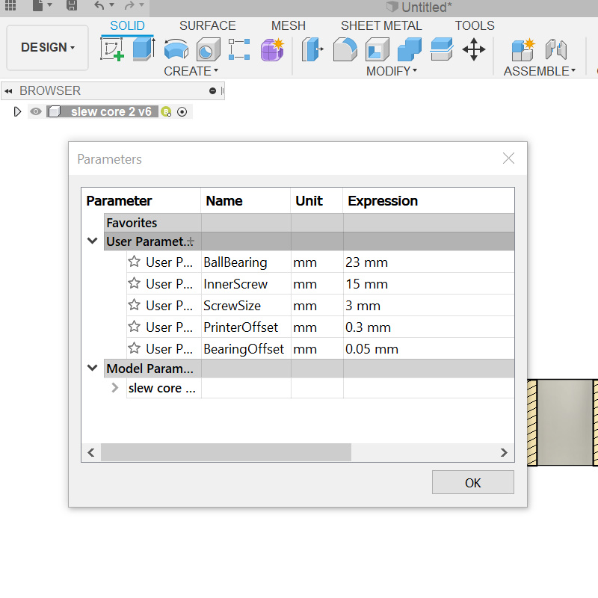Click the horizontal scrollbar thumb

226,452
